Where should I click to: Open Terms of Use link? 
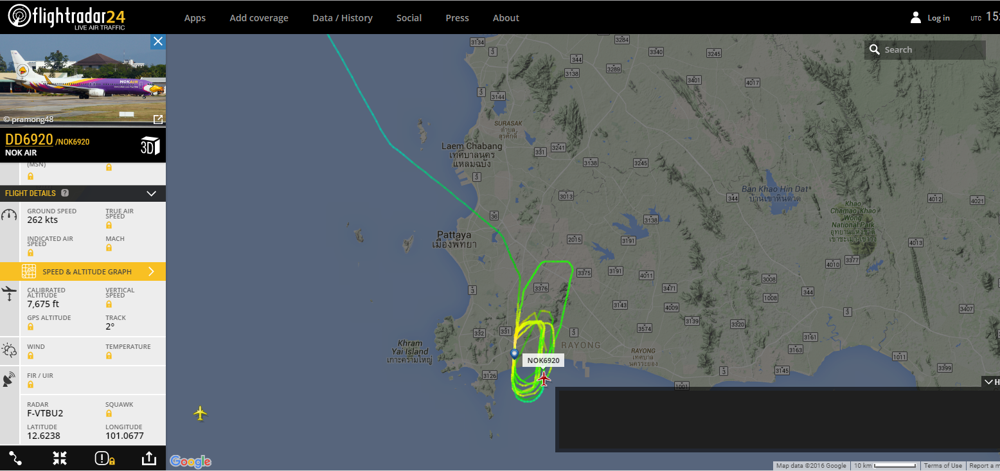pos(943,466)
